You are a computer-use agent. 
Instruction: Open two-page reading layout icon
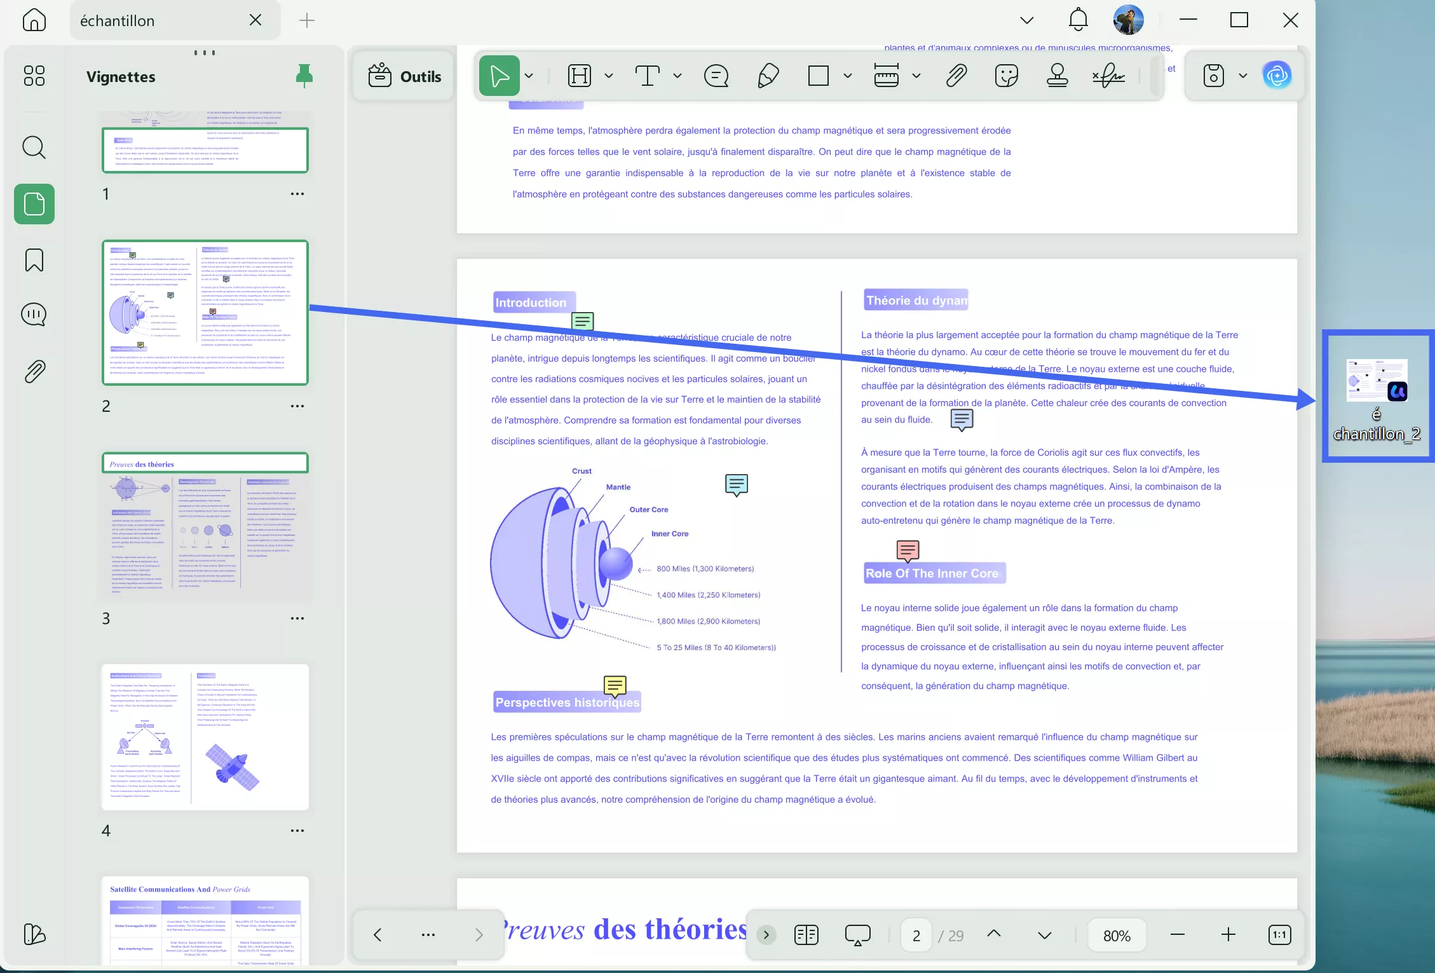(806, 935)
